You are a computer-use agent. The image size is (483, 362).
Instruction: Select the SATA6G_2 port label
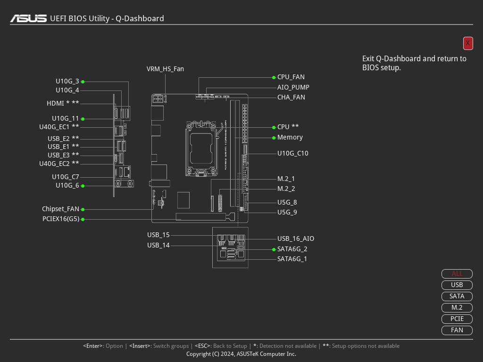[x=292, y=249]
